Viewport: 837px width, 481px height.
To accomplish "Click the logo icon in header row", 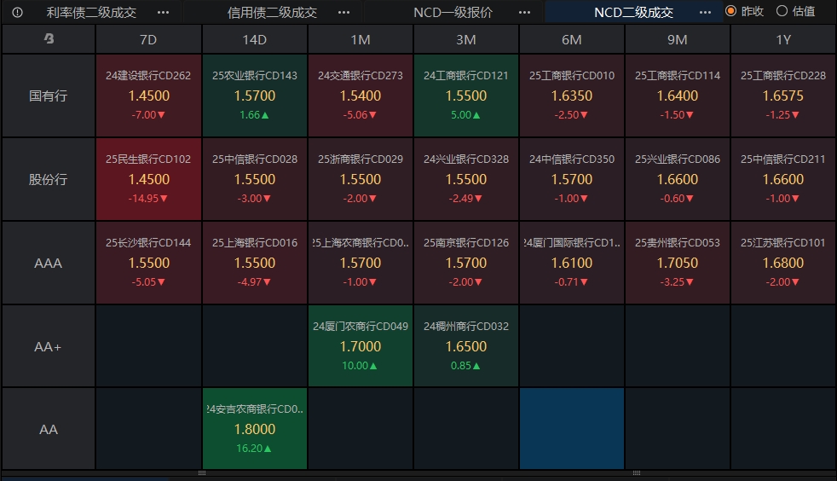I will [49, 39].
